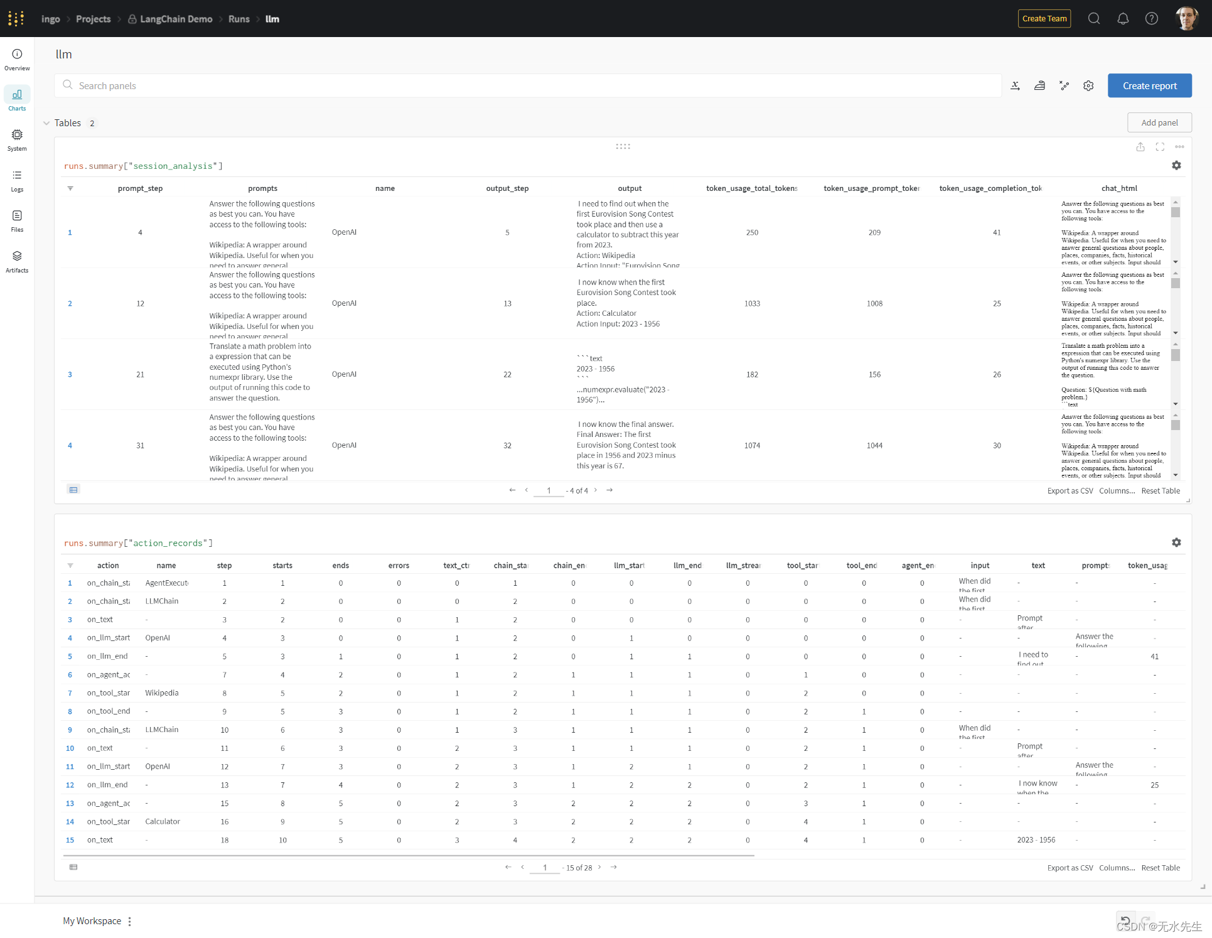
Task: Click the Create Team button
Action: click(x=1044, y=18)
